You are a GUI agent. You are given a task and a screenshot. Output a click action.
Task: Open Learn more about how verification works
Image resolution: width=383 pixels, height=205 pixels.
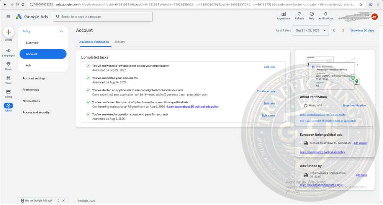(x=322, y=114)
